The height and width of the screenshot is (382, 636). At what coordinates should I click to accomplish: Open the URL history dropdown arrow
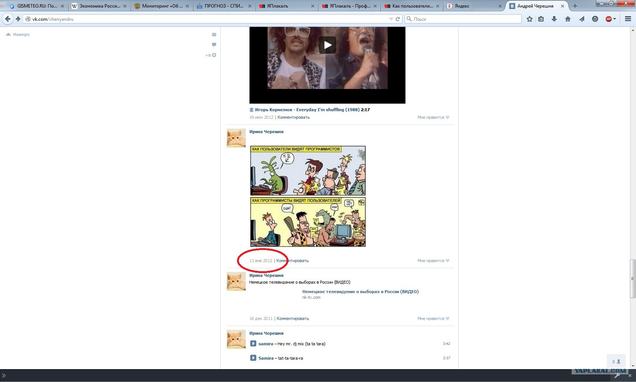[x=391, y=19]
